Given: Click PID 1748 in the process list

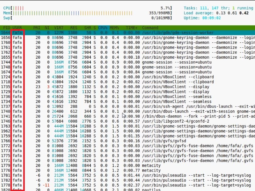Looking at the screenshot, I should [x=6, y=67].
